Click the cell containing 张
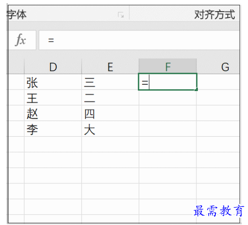The image size is (248, 225). [53, 82]
